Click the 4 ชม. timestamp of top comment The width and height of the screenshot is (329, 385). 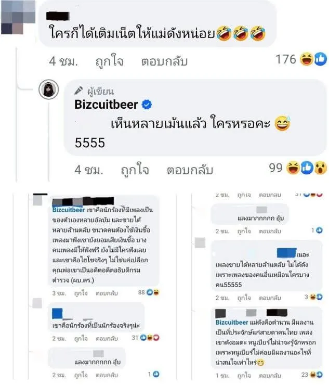63,61
